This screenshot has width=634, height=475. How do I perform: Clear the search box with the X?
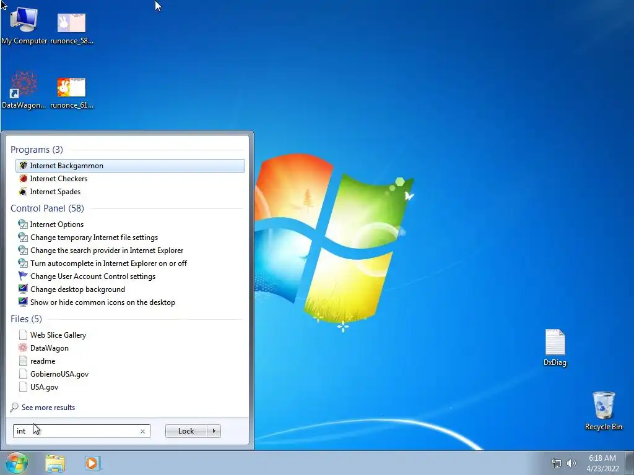point(143,431)
